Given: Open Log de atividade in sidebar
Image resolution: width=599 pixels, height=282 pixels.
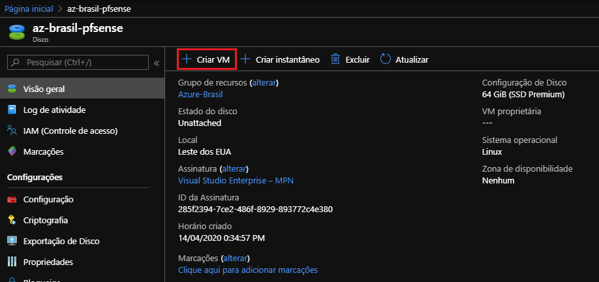Looking at the screenshot, I should [54, 110].
